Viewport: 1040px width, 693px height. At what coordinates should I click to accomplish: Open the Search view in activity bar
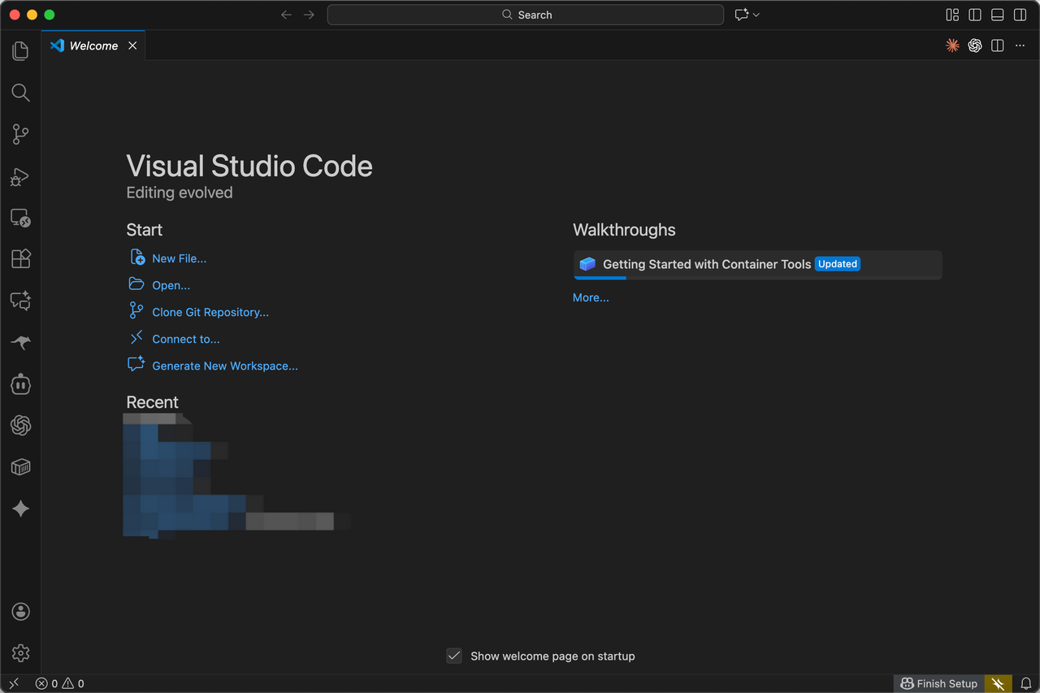pyautogui.click(x=20, y=93)
